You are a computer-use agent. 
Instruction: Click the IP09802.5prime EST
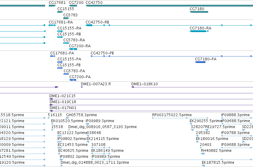tap(59, 142)
